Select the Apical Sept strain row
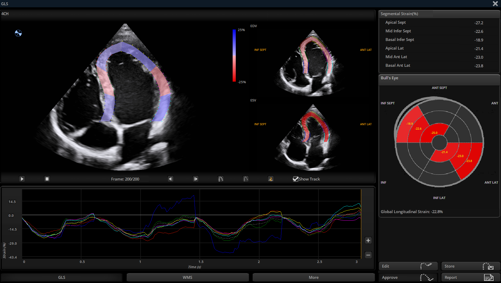This screenshot has width=501, height=283. [439, 23]
